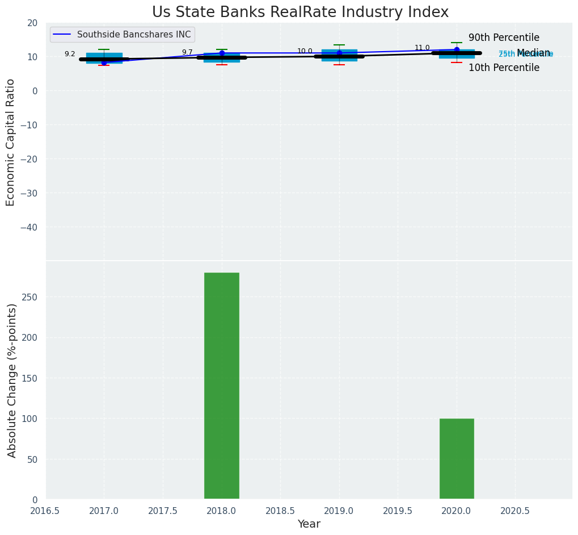
Task: Click the 9.7 median value label
Action: click(187, 52)
